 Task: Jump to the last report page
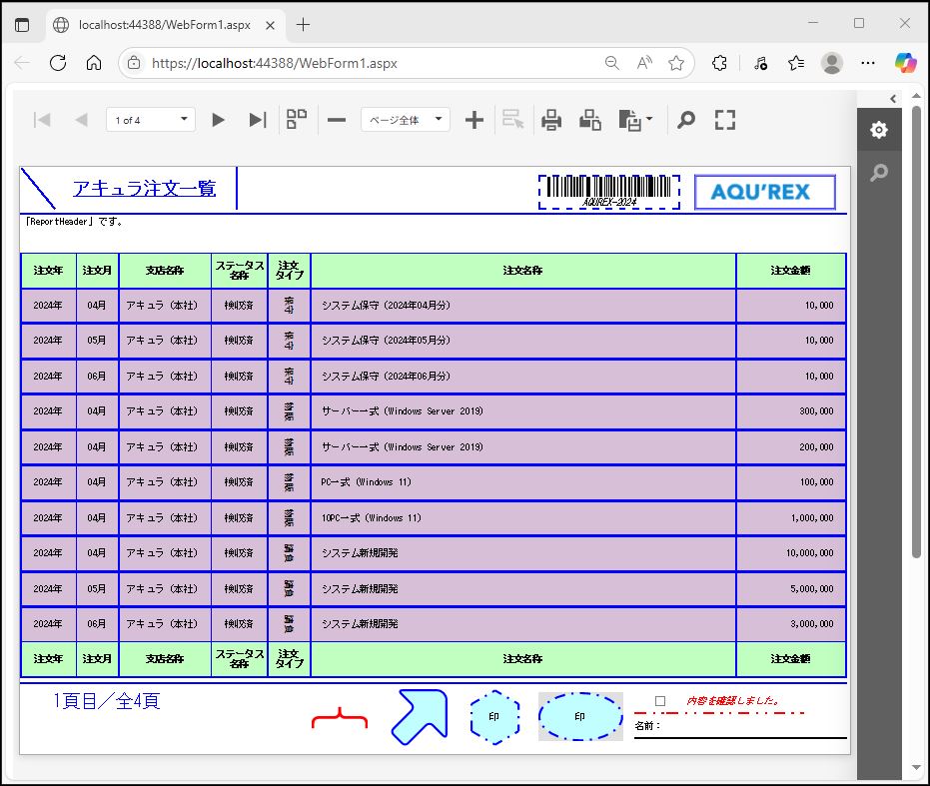click(257, 120)
